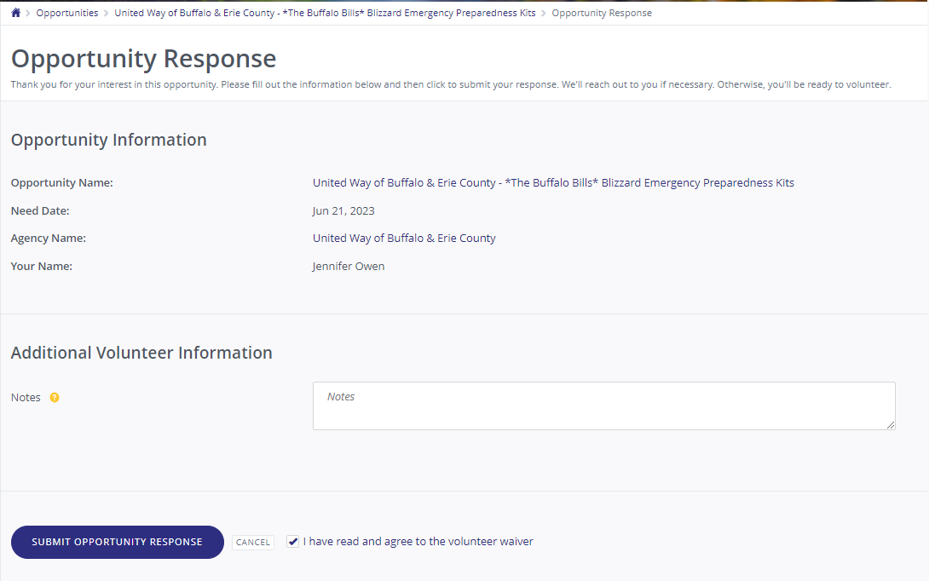Open United Way of Buffalo & Erie County agency link
Screen dimensions: 929x581
(x=404, y=238)
